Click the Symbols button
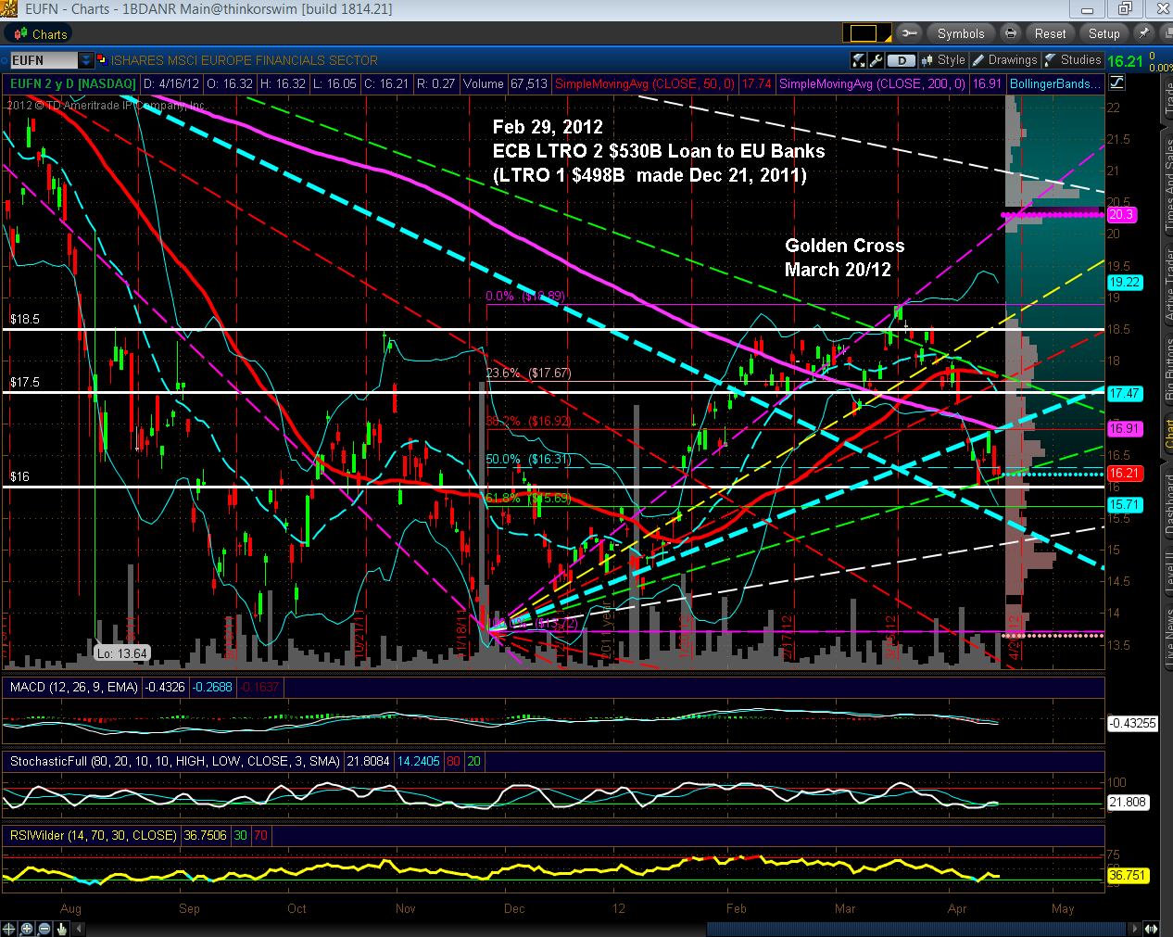 click(x=961, y=33)
